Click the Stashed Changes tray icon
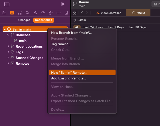 pyautogui.click(x=12, y=58)
